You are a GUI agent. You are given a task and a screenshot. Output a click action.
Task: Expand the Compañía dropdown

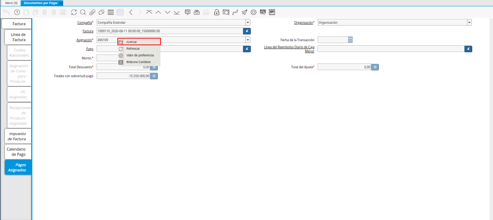click(247, 23)
